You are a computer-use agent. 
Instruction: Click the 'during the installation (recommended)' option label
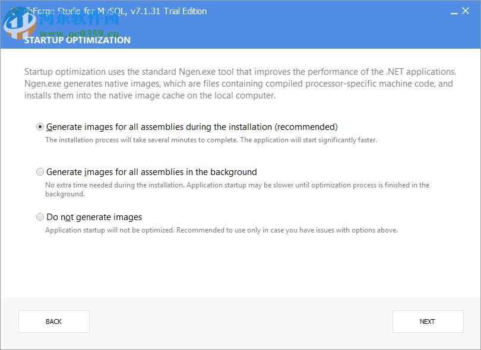192,127
